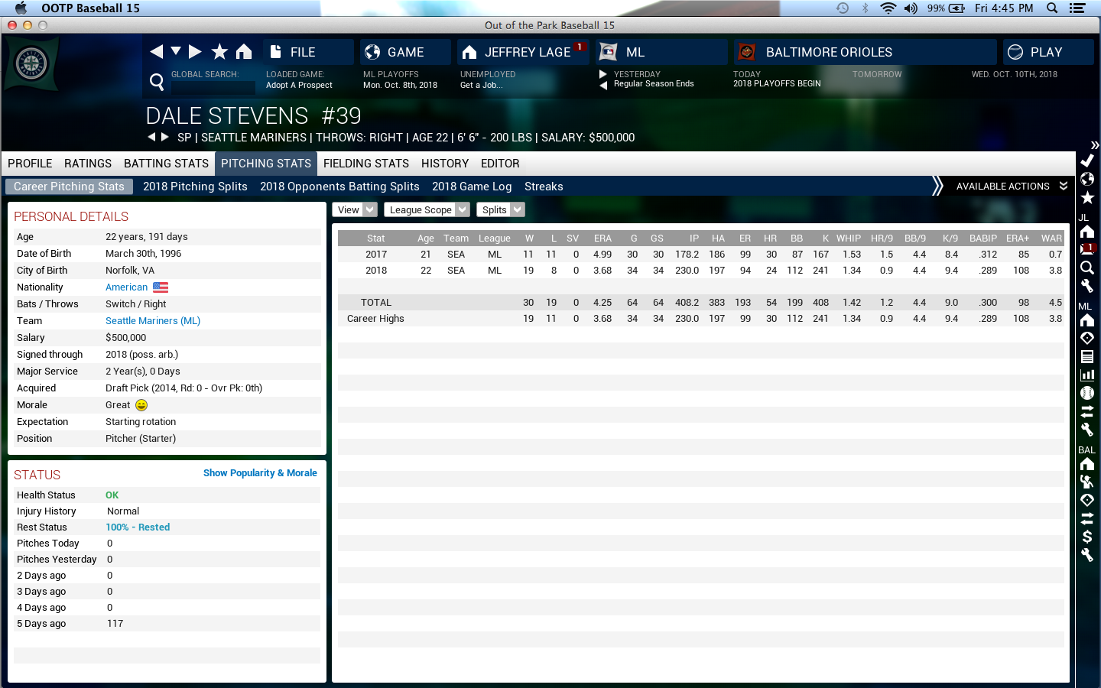Open the FILE menu

(x=308, y=52)
